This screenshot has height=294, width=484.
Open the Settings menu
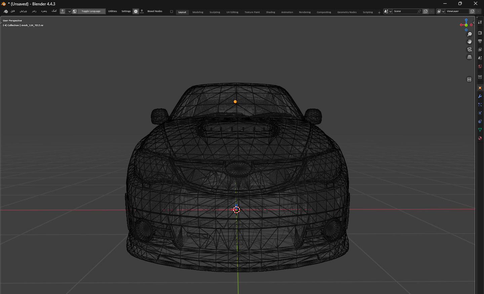(126, 11)
